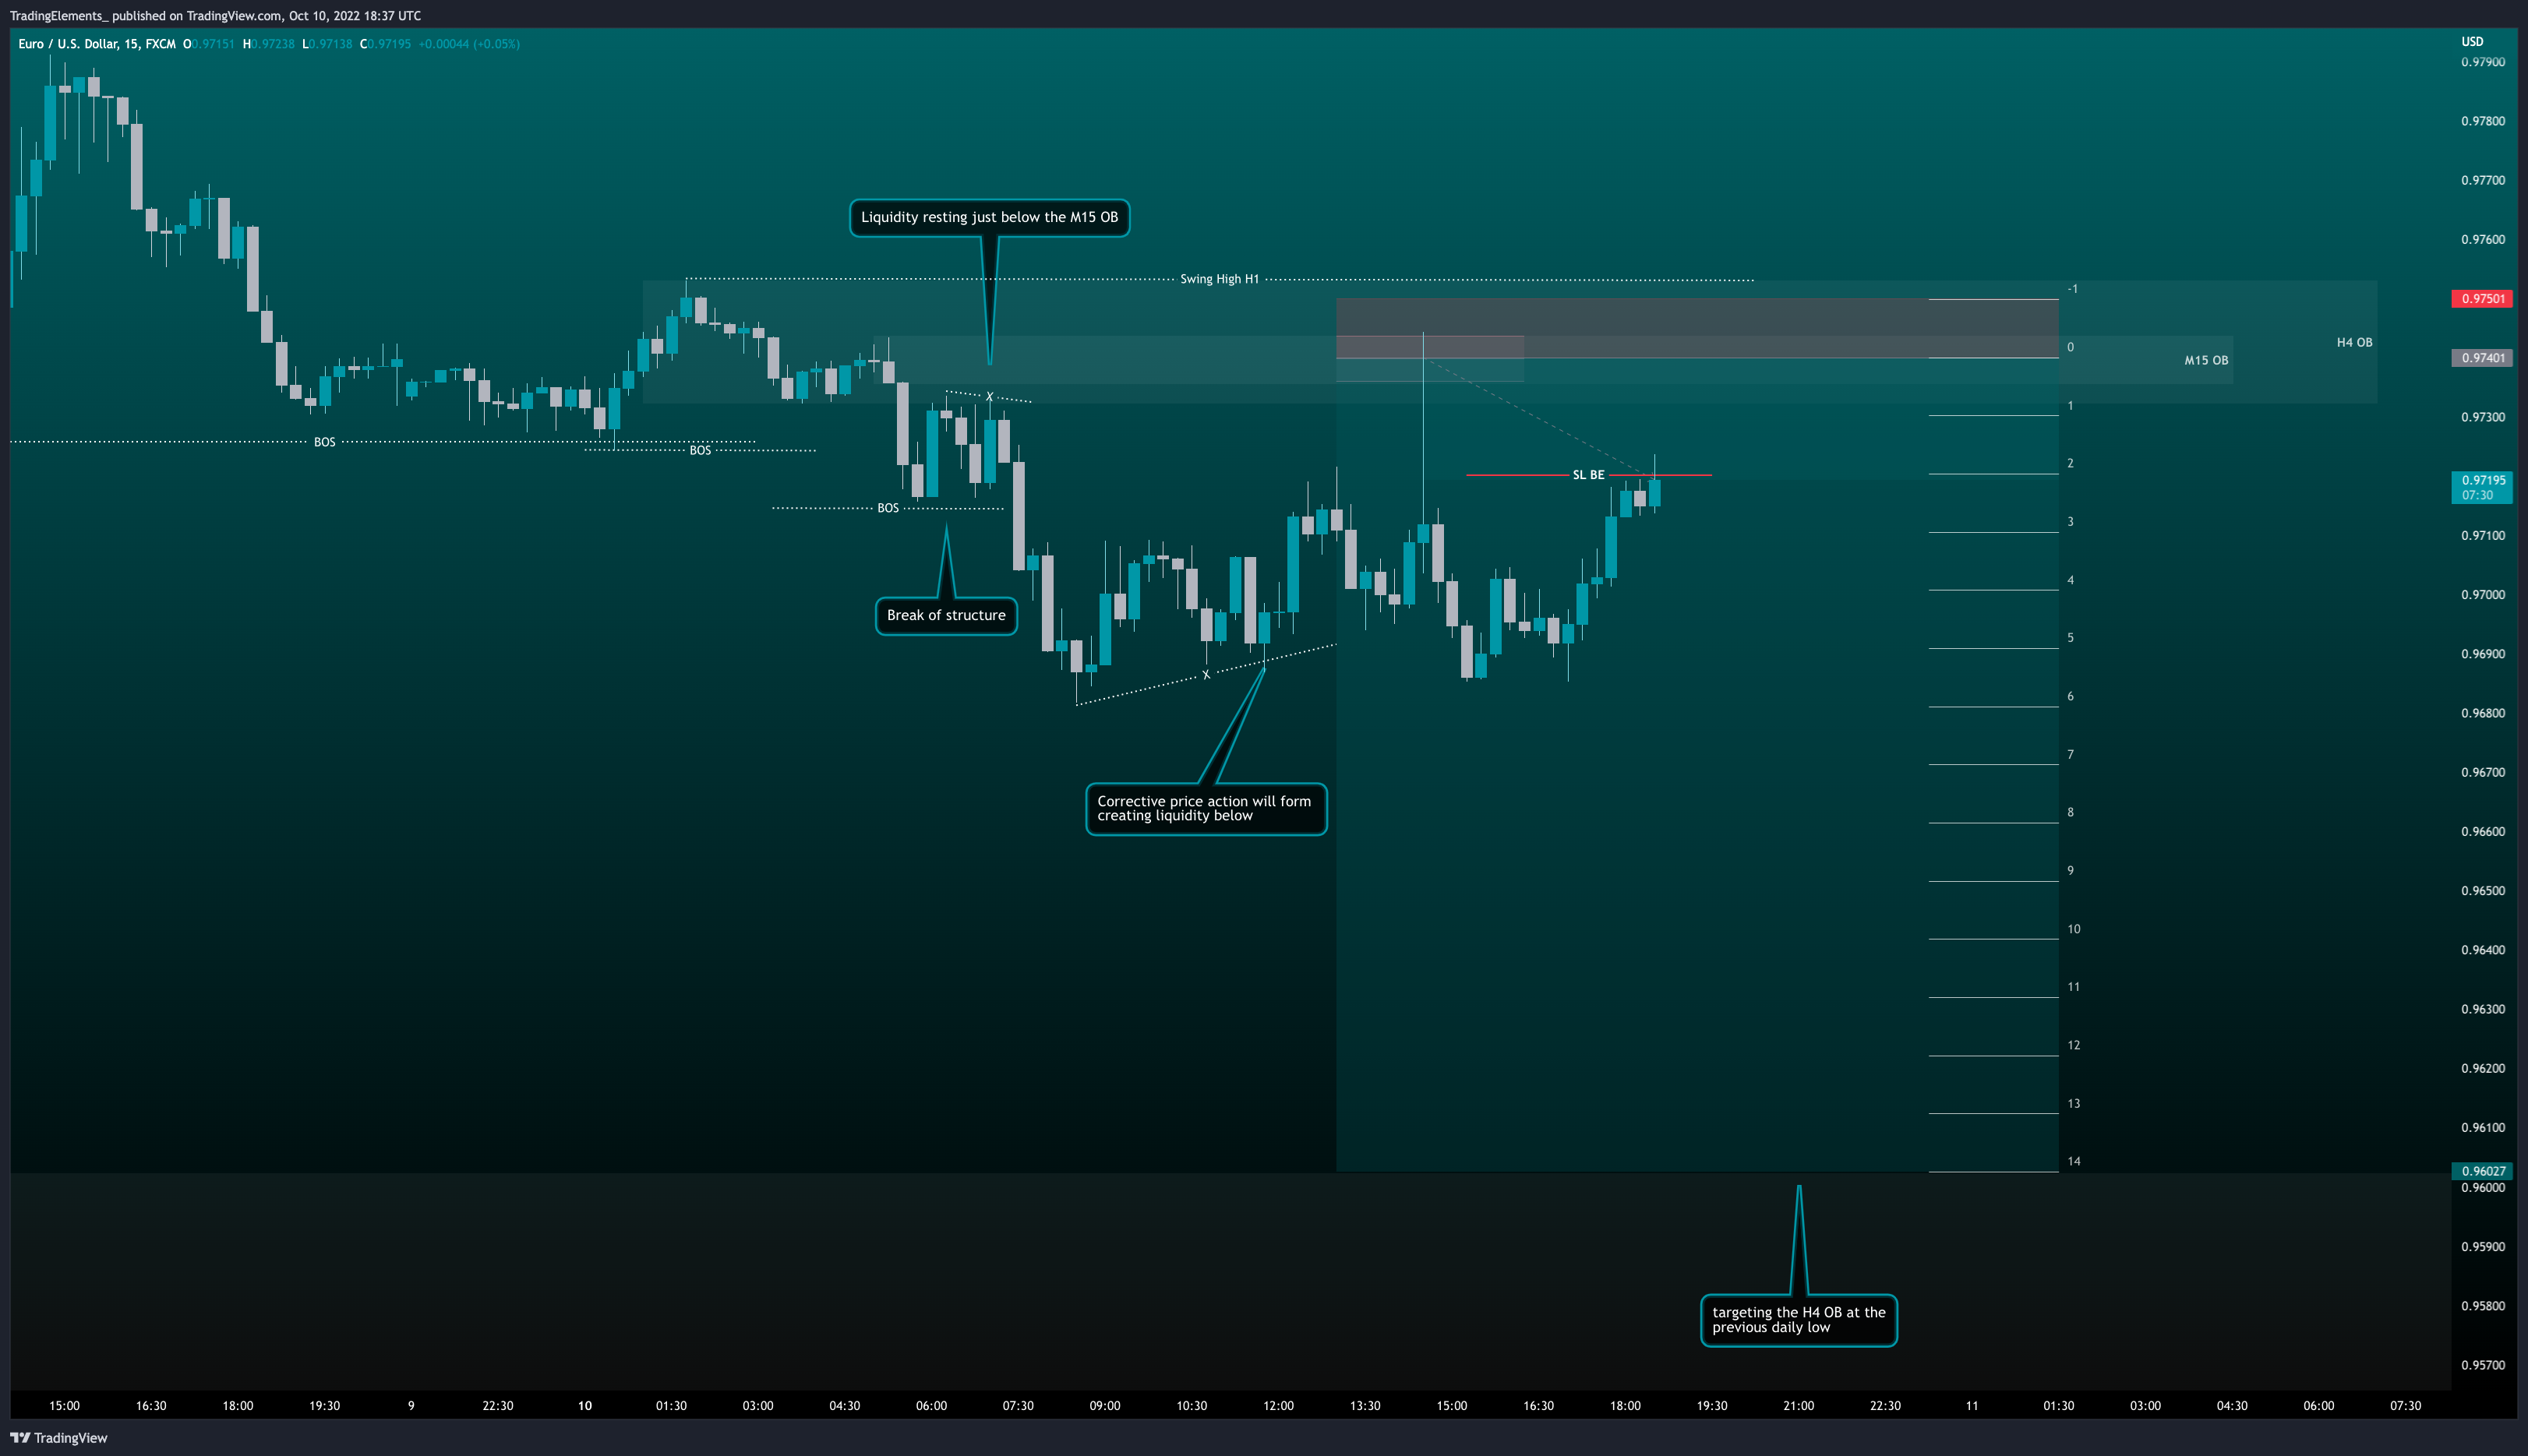Image resolution: width=2528 pixels, height=1456 pixels.
Task: Click the 'Liquidity resting just below the M15 OB' callout
Action: [989, 218]
